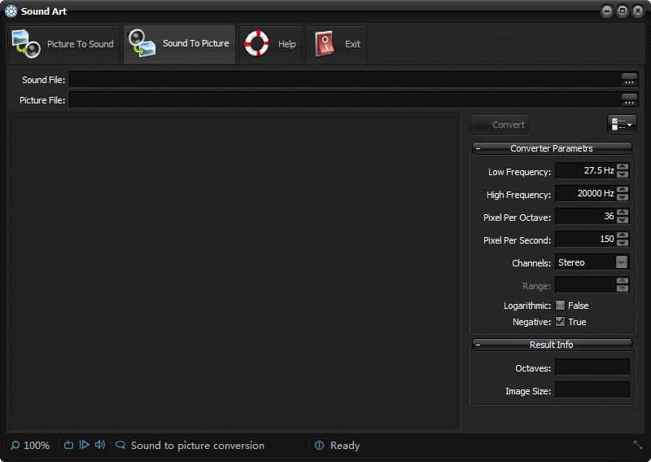Screen dimensions: 651x462
Task: Browse for Picture File with ellipsis button
Action: (629, 99)
